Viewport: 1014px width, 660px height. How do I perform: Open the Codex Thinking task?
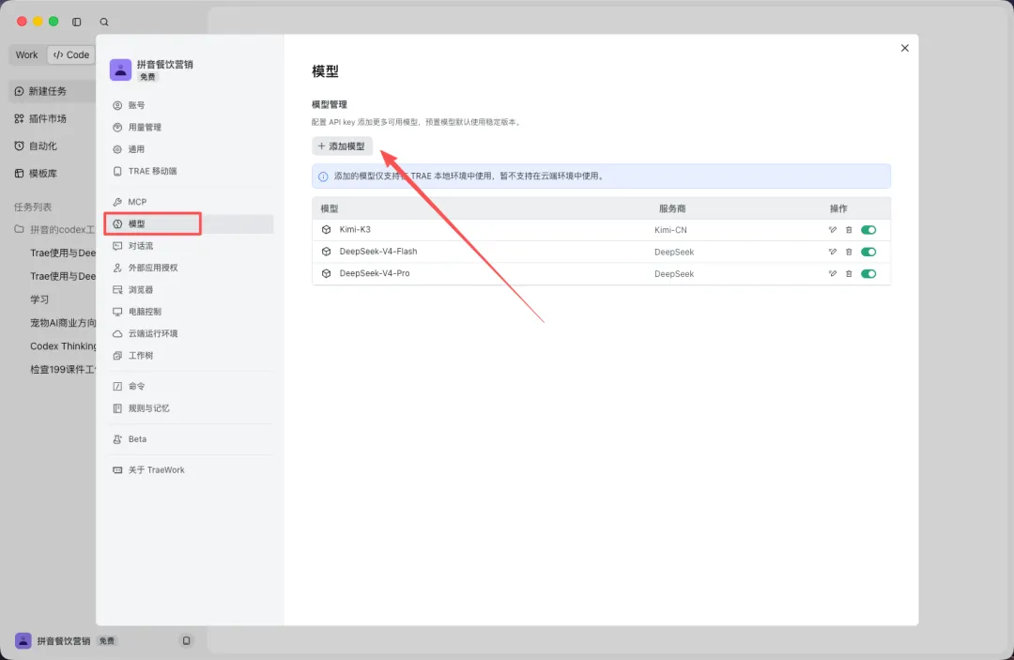click(61, 345)
